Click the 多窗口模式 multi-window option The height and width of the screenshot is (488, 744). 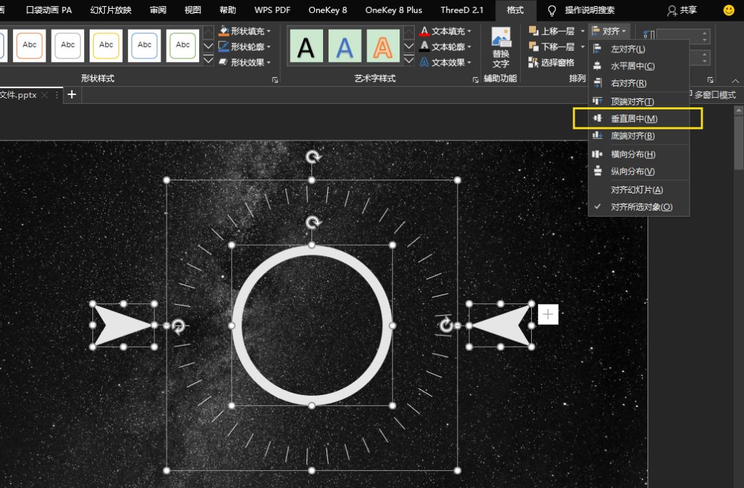714,95
